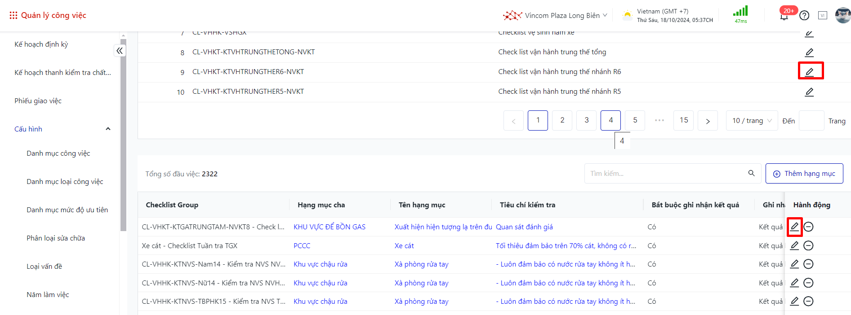Open Danh mục công việc menu item
The width and height of the screenshot is (851, 315).
[x=58, y=153]
